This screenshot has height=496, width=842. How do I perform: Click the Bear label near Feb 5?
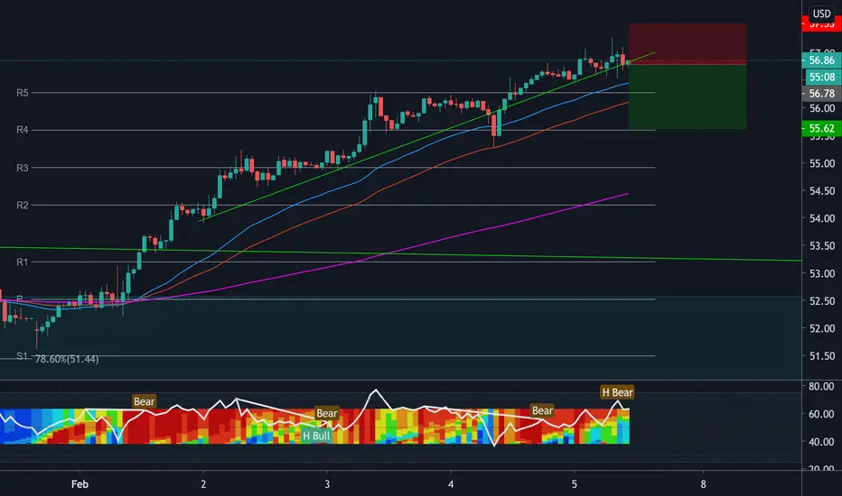pos(542,410)
